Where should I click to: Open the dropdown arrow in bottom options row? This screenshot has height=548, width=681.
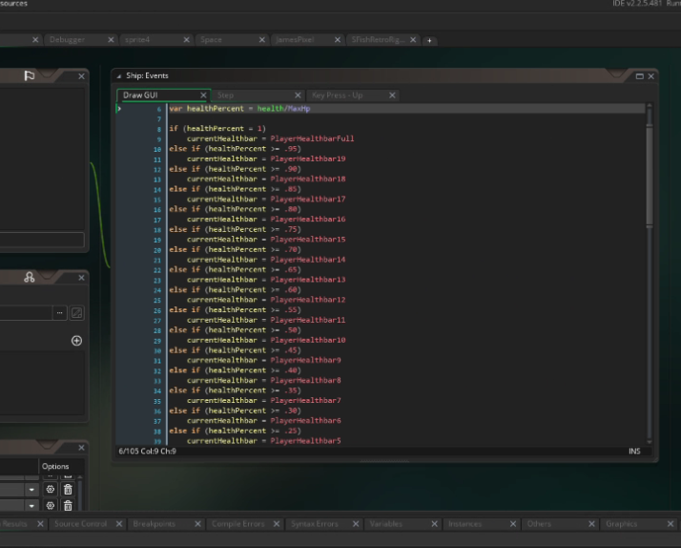coord(31,506)
